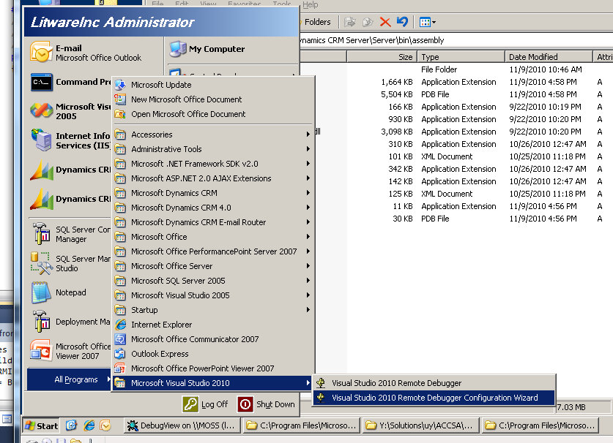Click the Size column header
Screen dimensions: 613x443
(x=382, y=57)
